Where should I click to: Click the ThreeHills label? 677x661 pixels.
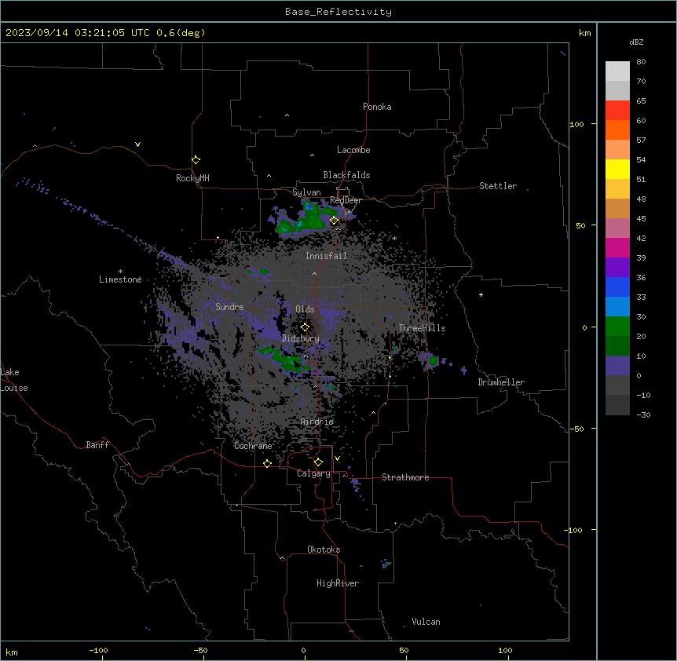[422, 328]
